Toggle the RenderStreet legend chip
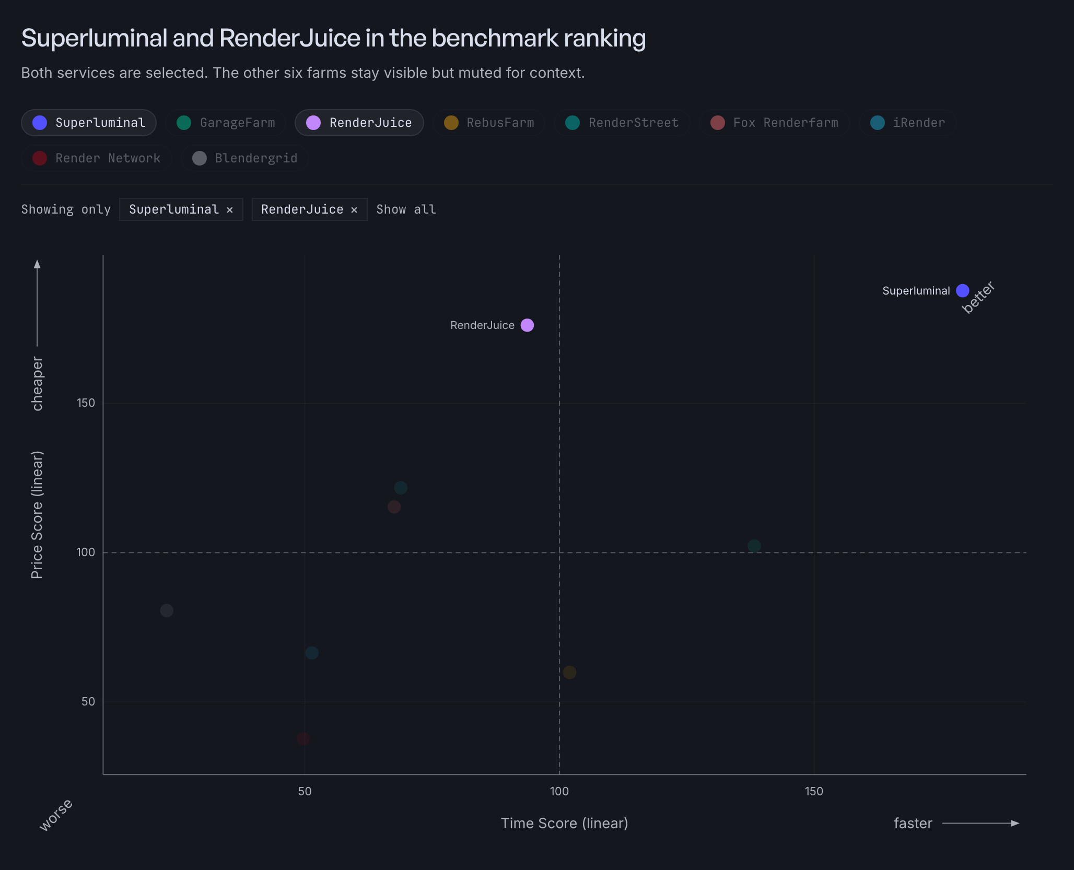The width and height of the screenshot is (1074, 870). [x=622, y=123]
